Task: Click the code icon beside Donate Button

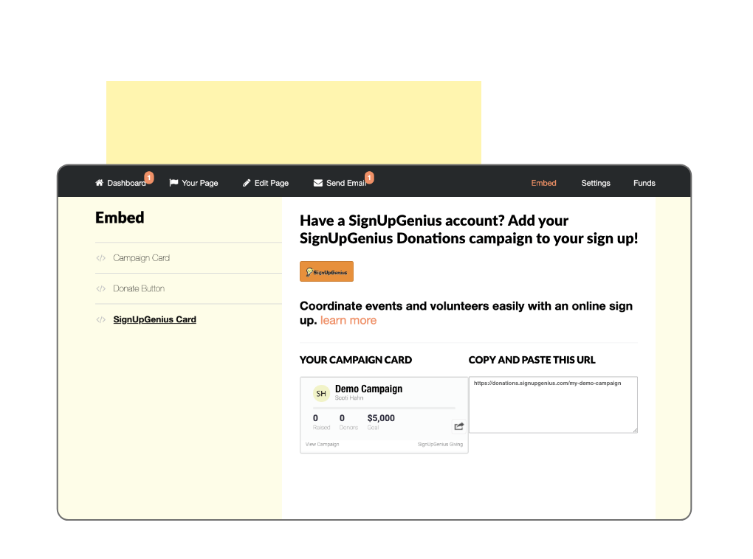Action: 101,289
